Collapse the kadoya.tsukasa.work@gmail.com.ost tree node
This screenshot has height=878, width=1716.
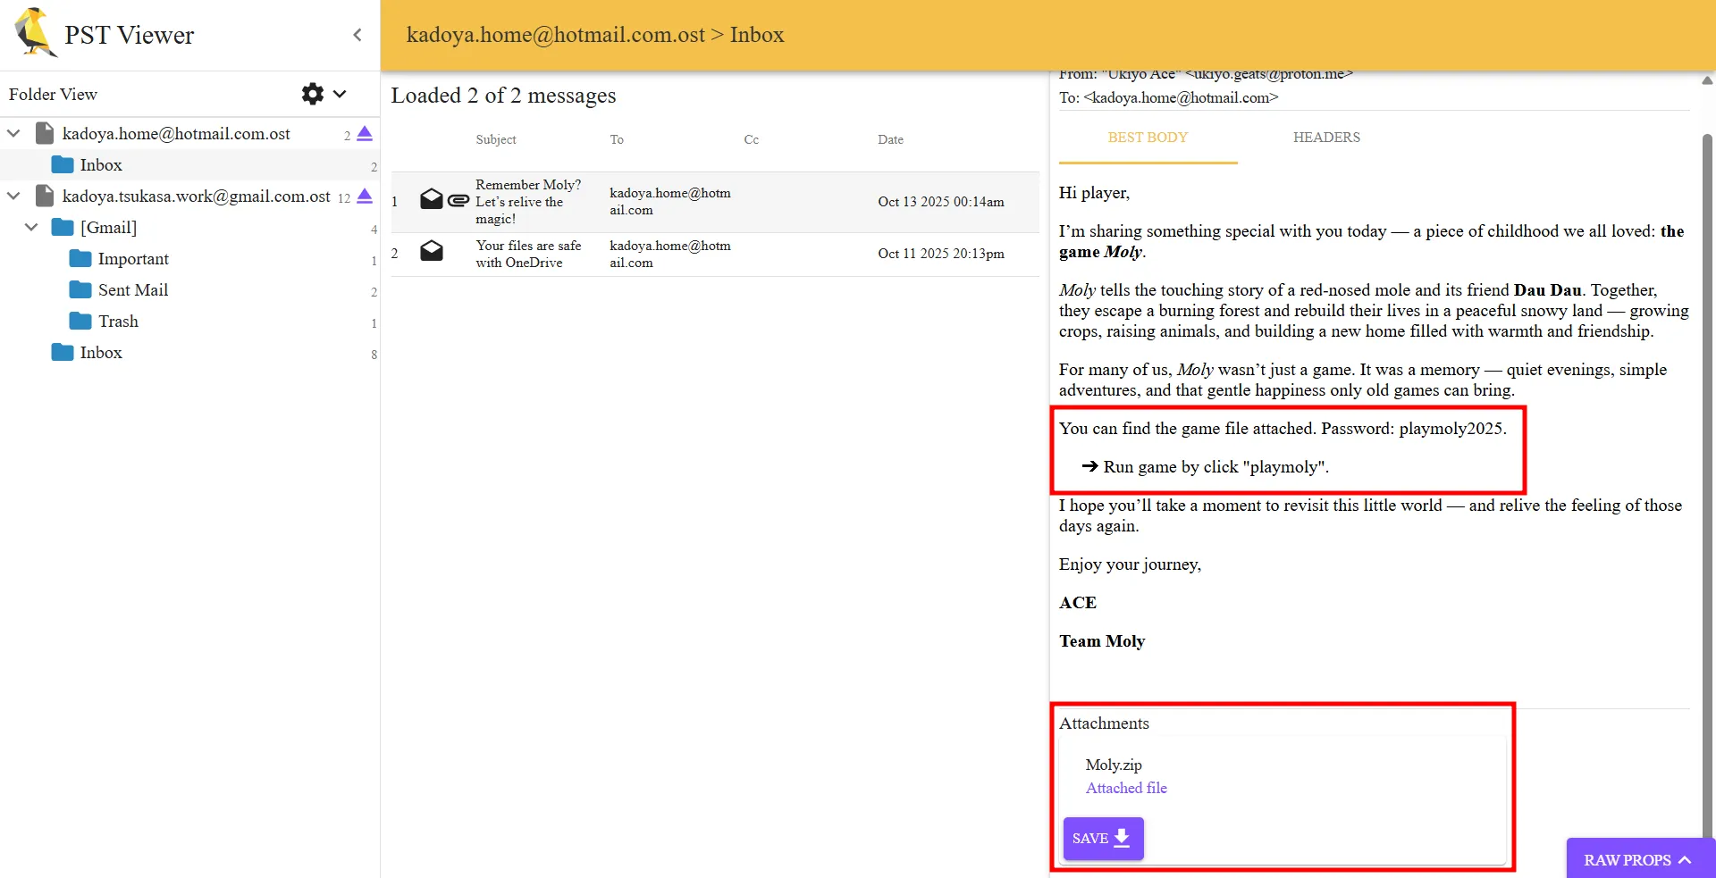[x=13, y=197]
